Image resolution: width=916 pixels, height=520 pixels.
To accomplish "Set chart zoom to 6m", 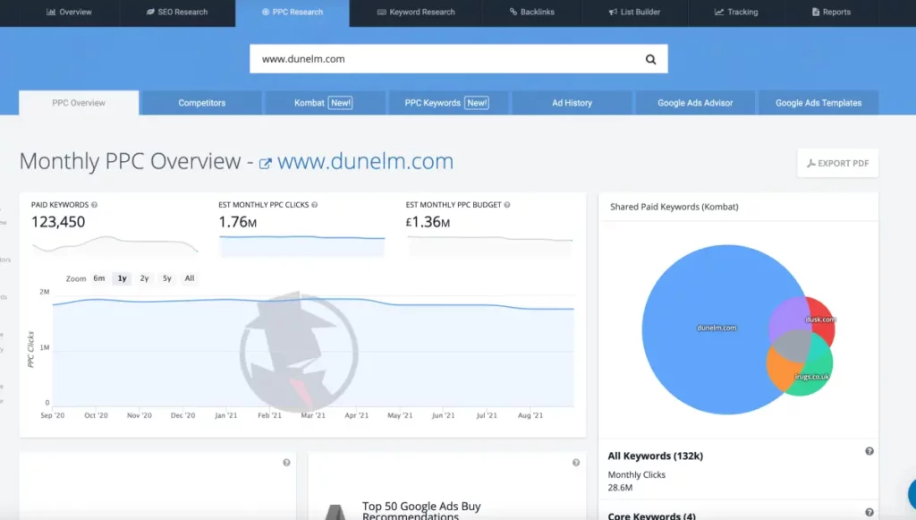I will [x=99, y=278].
